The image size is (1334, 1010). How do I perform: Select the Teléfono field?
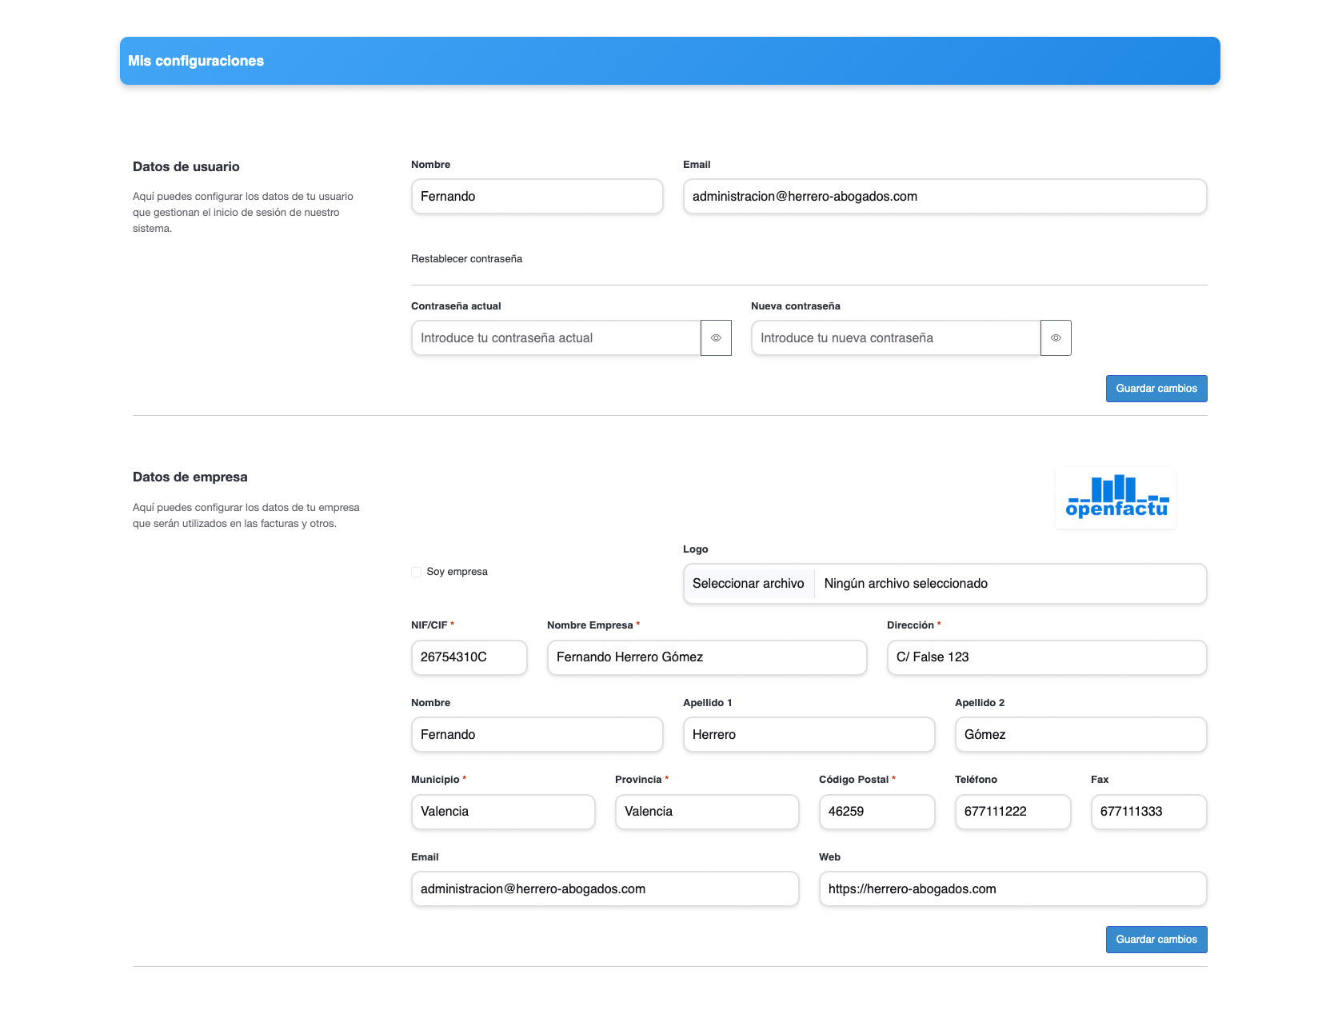point(1012,812)
